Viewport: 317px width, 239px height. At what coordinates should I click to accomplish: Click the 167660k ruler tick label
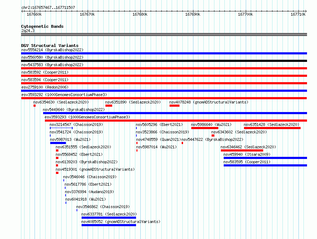click(34, 14)
